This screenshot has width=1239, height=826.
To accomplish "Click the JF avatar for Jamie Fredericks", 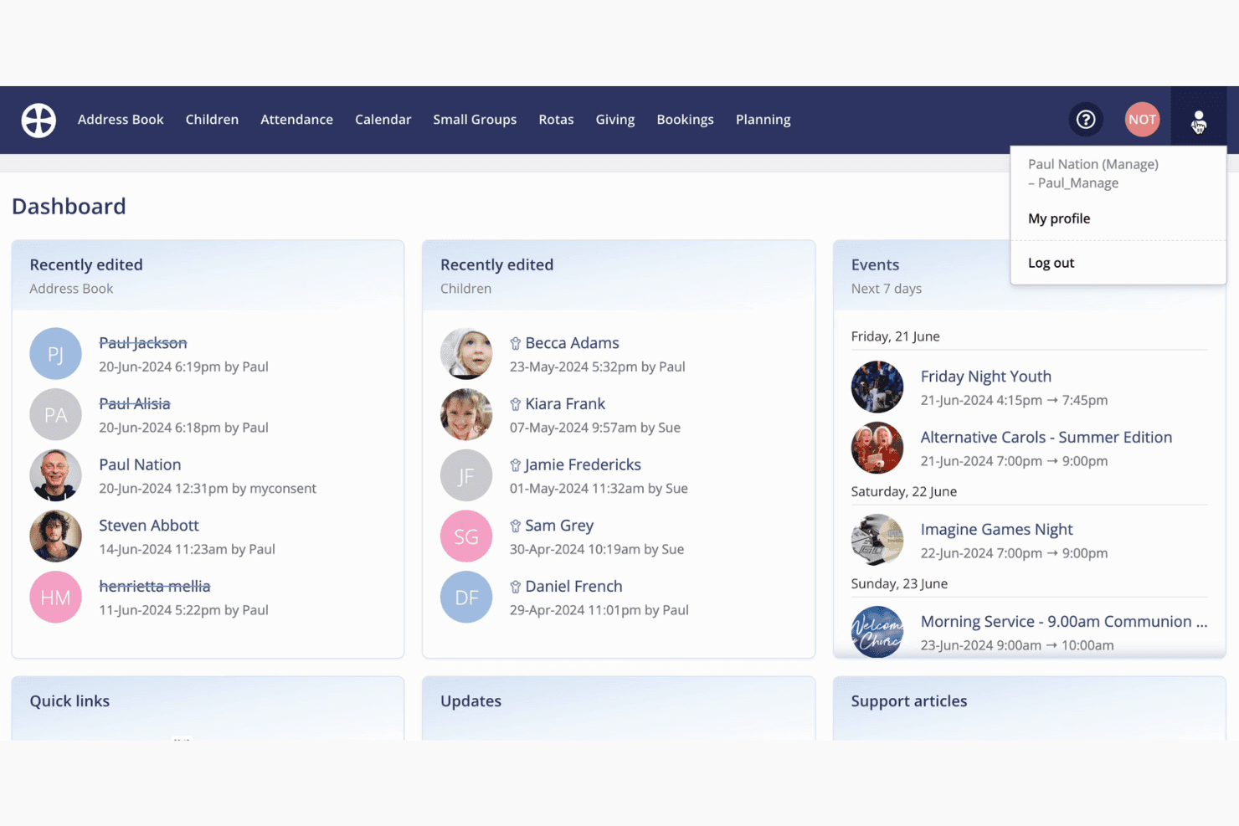I will tap(466, 475).
